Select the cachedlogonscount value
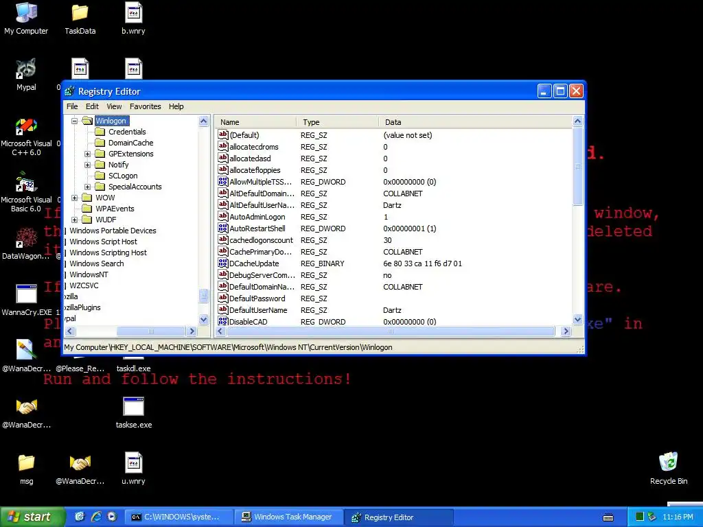Image resolution: width=703 pixels, height=527 pixels. tap(261, 240)
